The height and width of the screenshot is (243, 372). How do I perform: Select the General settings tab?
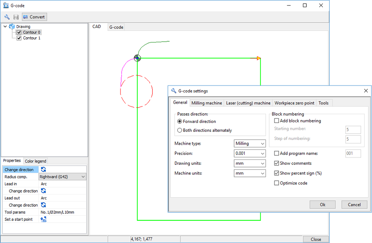pyautogui.click(x=180, y=103)
